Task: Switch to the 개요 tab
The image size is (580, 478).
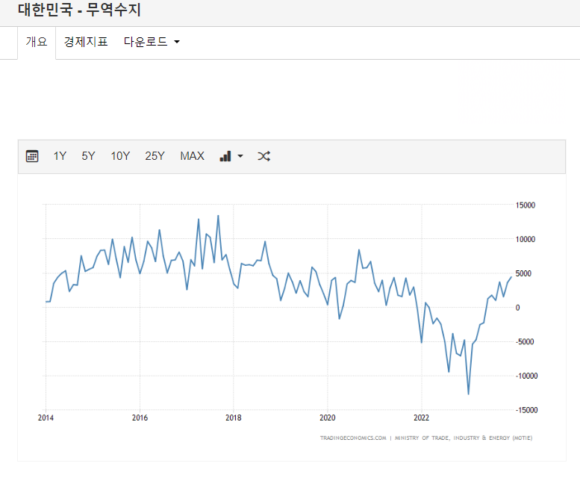Action: (x=37, y=42)
